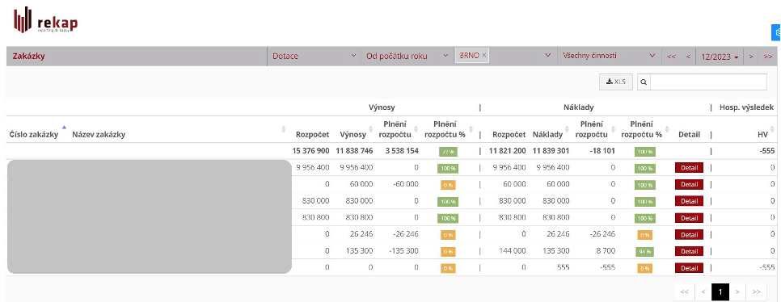Sort by Výnosy Rozpočet column

pyautogui.click(x=312, y=134)
